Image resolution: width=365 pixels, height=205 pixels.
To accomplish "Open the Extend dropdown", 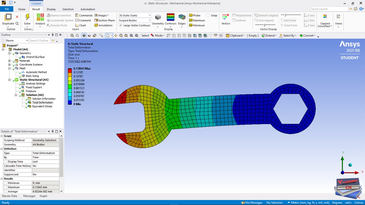I will (x=269, y=36).
